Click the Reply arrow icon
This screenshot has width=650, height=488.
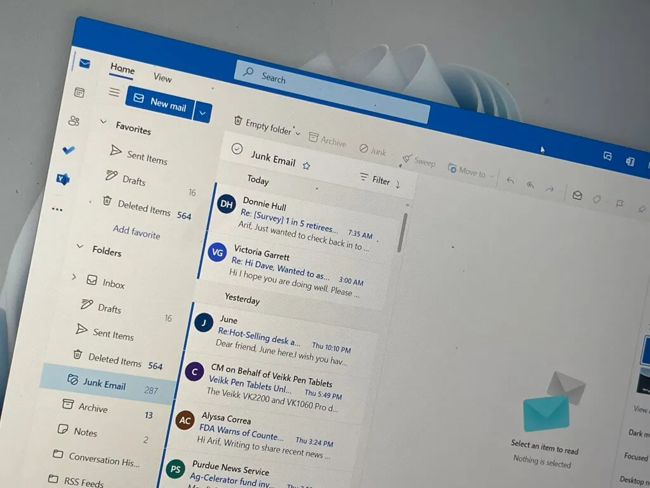(510, 180)
